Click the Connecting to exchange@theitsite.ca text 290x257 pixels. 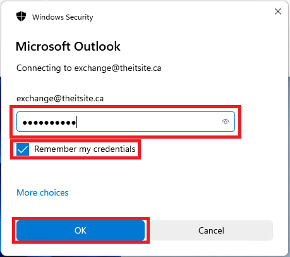tap(89, 68)
